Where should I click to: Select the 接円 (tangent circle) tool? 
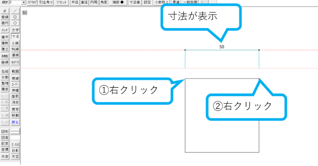click(5, 23)
